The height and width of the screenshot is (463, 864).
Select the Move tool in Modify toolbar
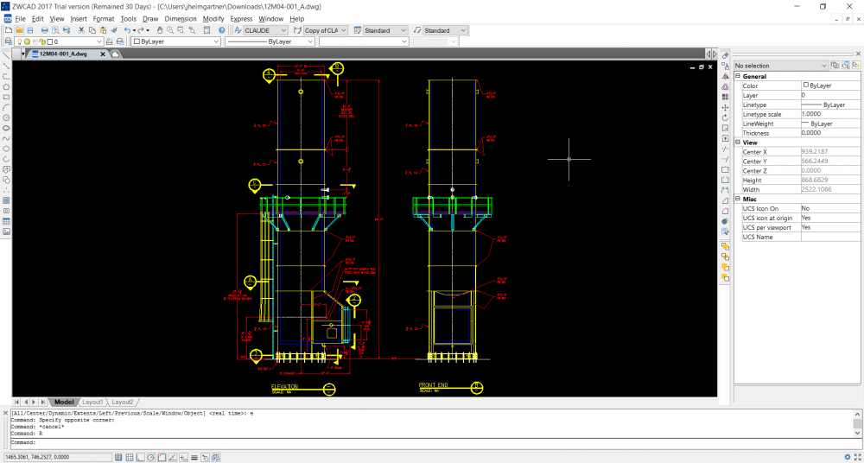coord(725,107)
